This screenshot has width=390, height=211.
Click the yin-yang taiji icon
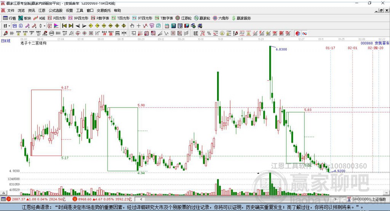(x=298, y=34)
